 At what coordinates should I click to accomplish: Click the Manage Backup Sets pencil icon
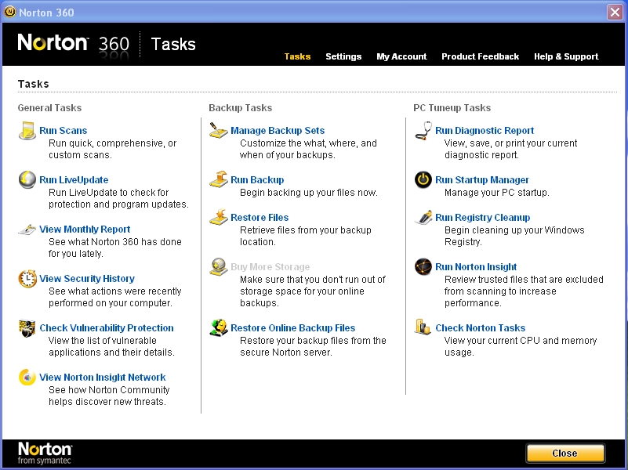[x=218, y=130]
